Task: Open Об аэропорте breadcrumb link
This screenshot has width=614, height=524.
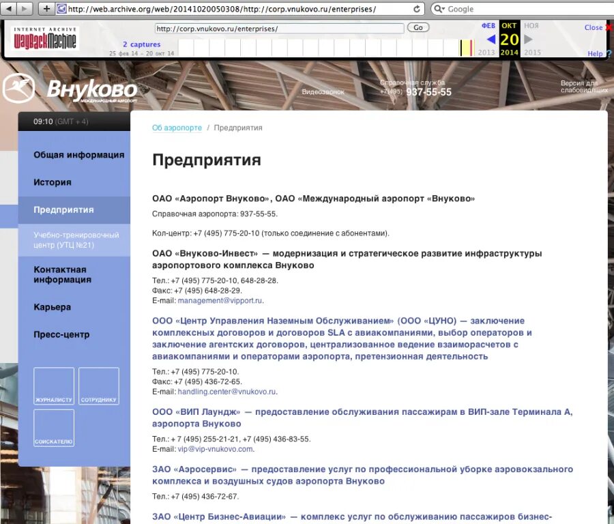Action: [177, 128]
